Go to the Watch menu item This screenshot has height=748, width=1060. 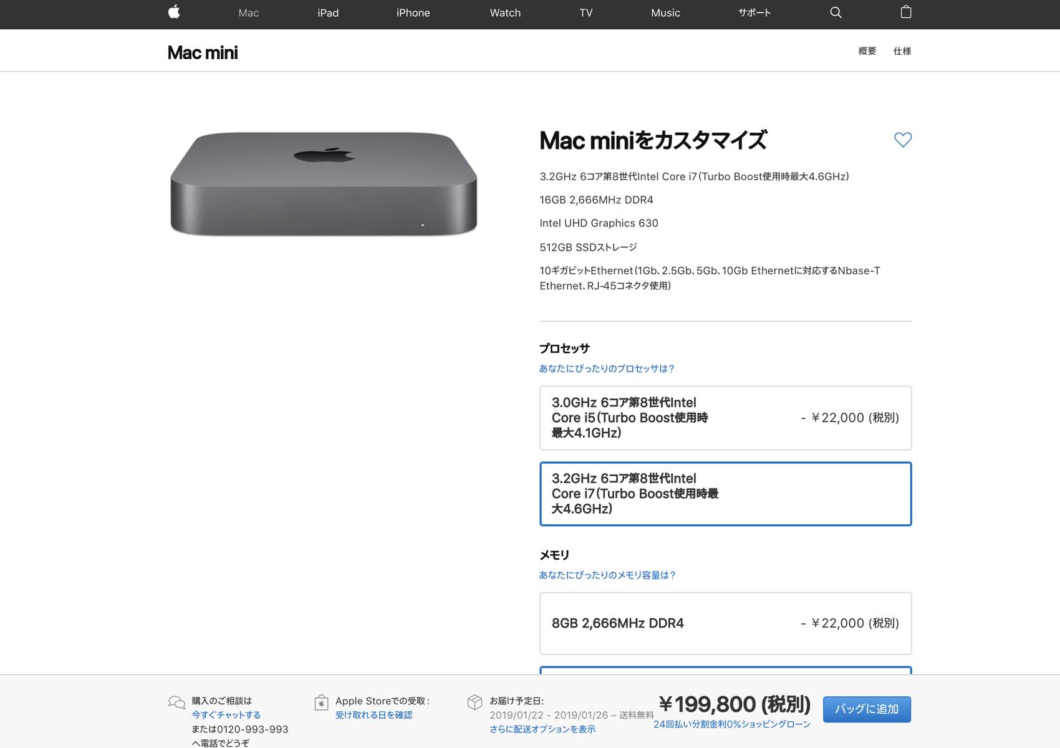(x=505, y=12)
